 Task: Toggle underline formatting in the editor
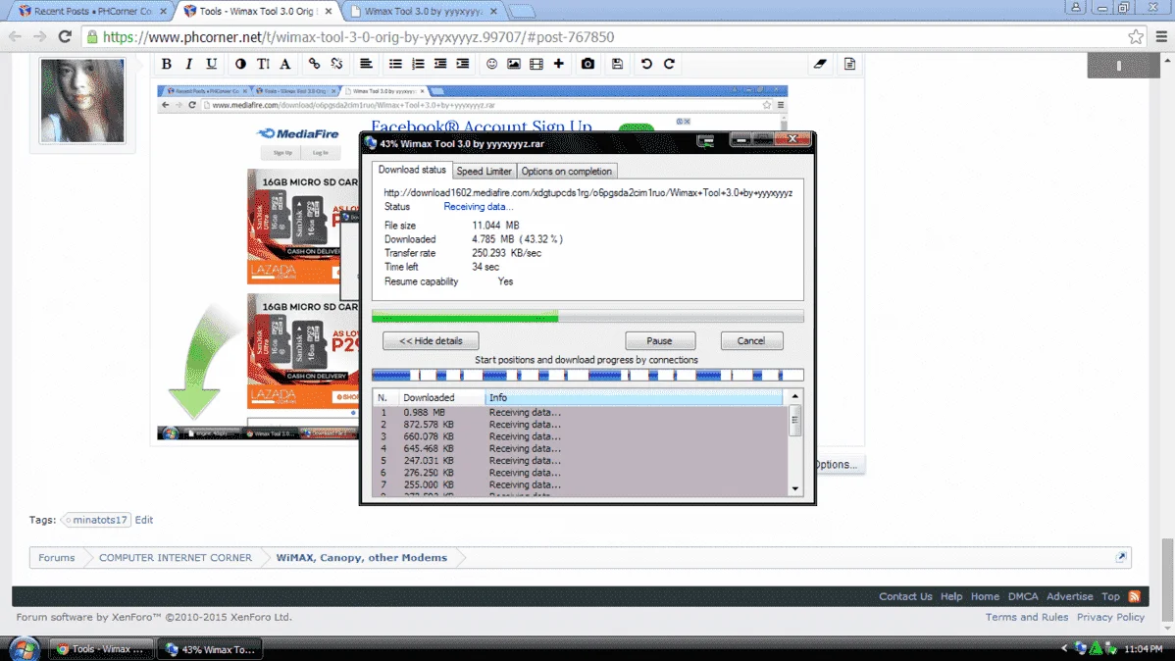[x=211, y=64]
